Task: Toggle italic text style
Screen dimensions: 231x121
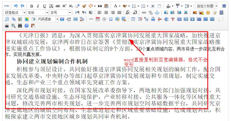Action: tap(38, 6)
